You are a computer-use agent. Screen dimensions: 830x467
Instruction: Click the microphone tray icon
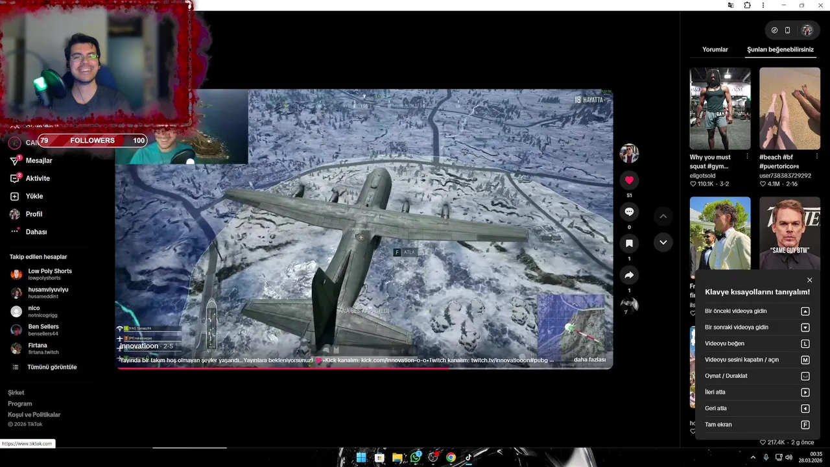click(x=766, y=457)
